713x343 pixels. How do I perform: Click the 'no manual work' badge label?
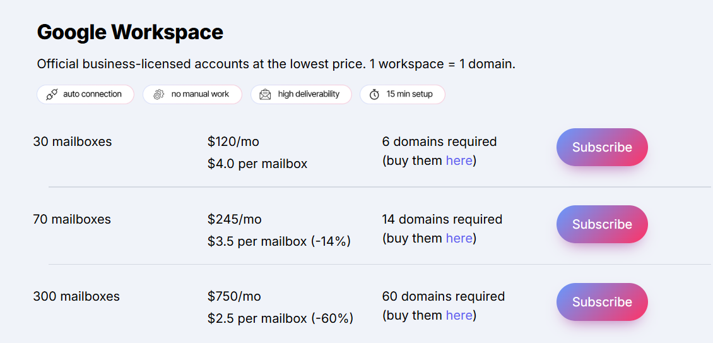[x=200, y=94]
